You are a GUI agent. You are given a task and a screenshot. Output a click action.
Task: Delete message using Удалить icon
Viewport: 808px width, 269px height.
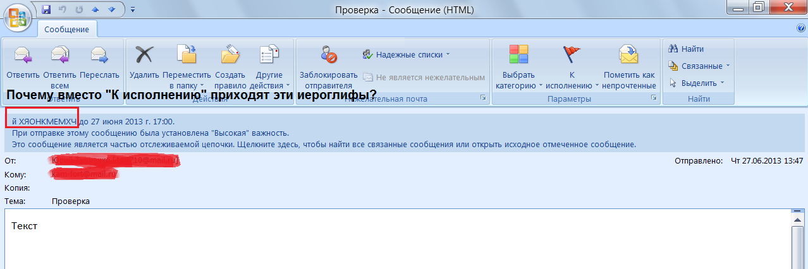(x=144, y=57)
